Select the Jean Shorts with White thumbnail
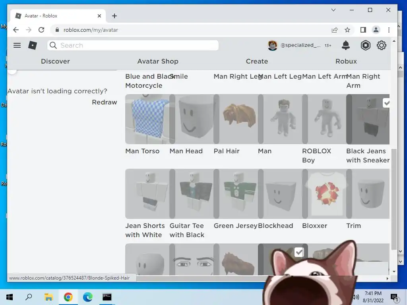 coord(147,194)
